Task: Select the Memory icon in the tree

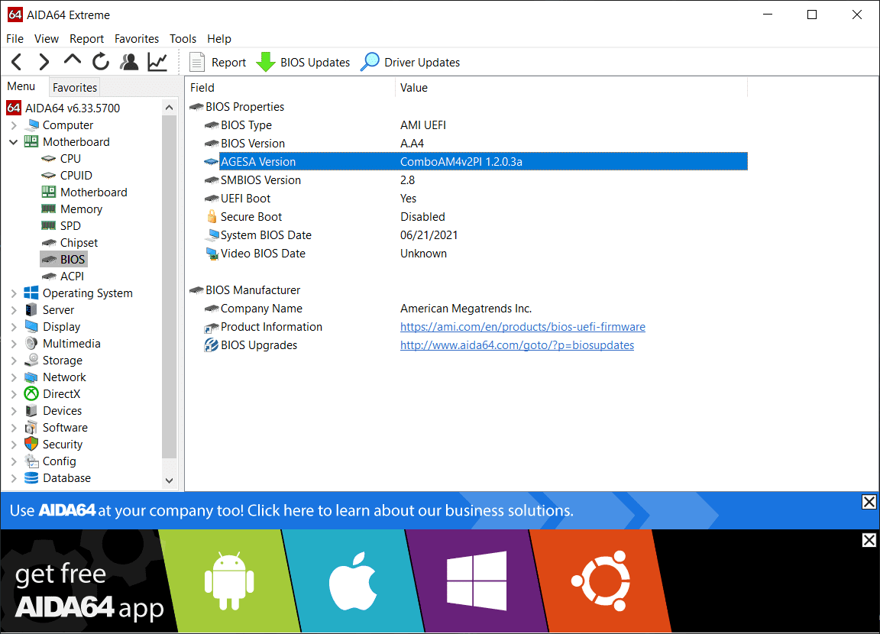Action: (x=49, y=209)
